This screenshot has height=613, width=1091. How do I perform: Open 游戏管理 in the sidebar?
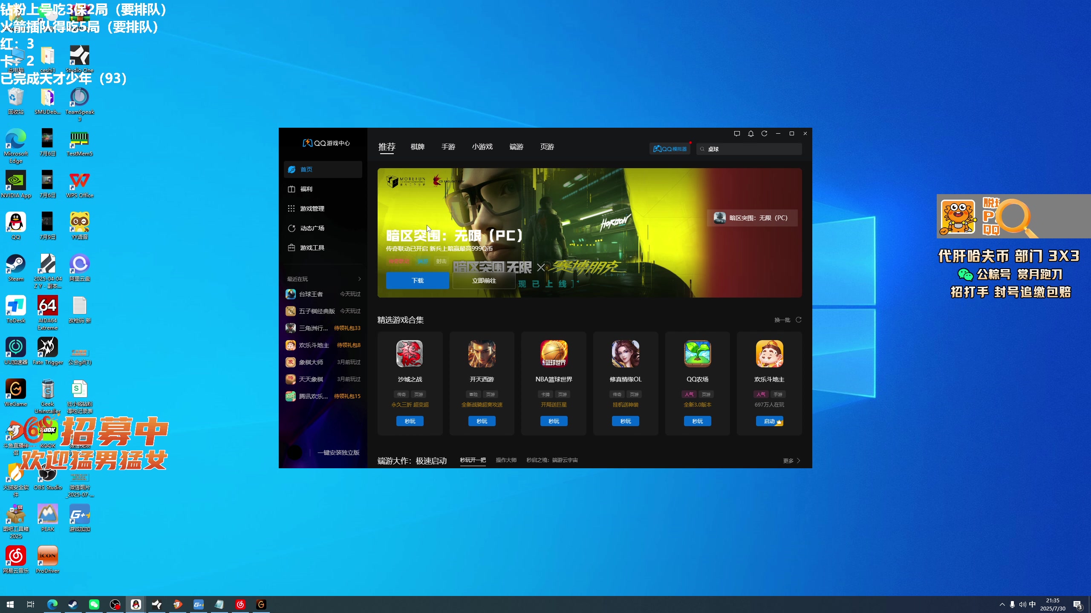(x=323, y=209)
